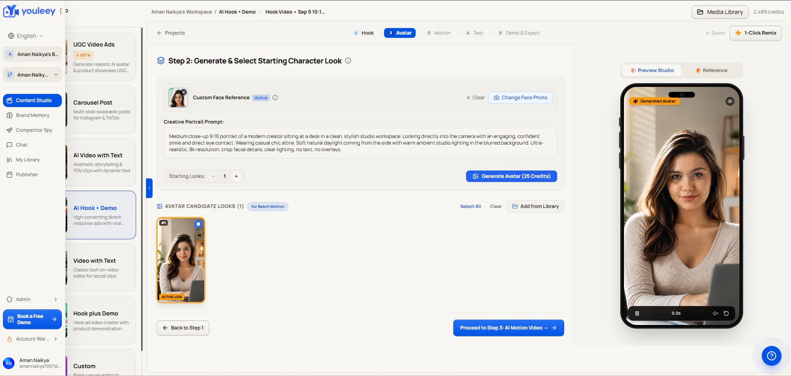The height and width of the screenshot is (376, 791).
Task: Click Change Face Photo
Action: tap(520, 98)
